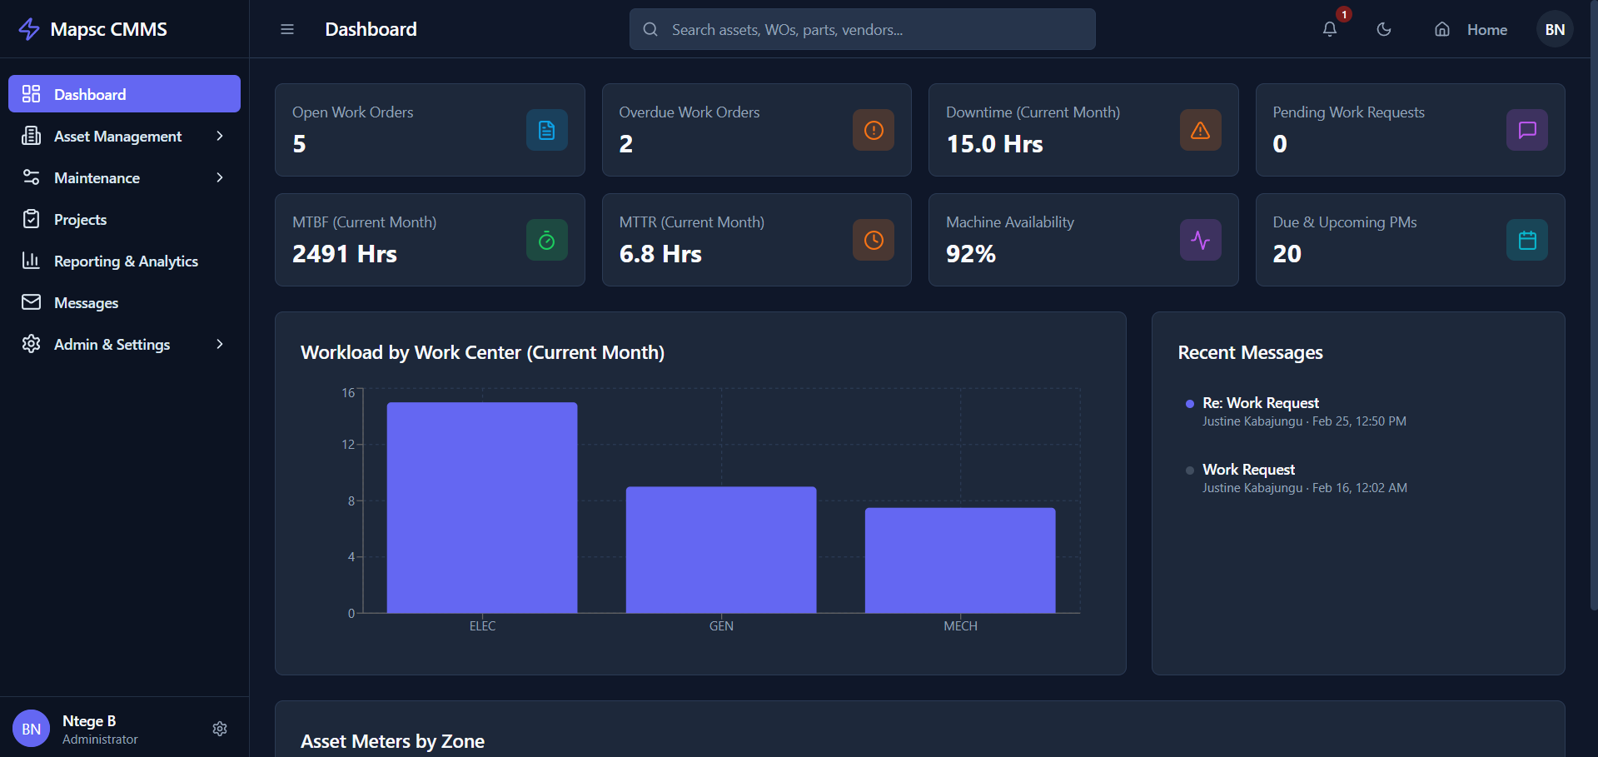Click the Recent Messages heading
Screen dimensions: 1598x757
pos(1250,352)
